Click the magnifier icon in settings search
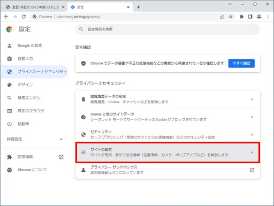The width and height of the screenshot is (274, 206). tap(81, 29)
